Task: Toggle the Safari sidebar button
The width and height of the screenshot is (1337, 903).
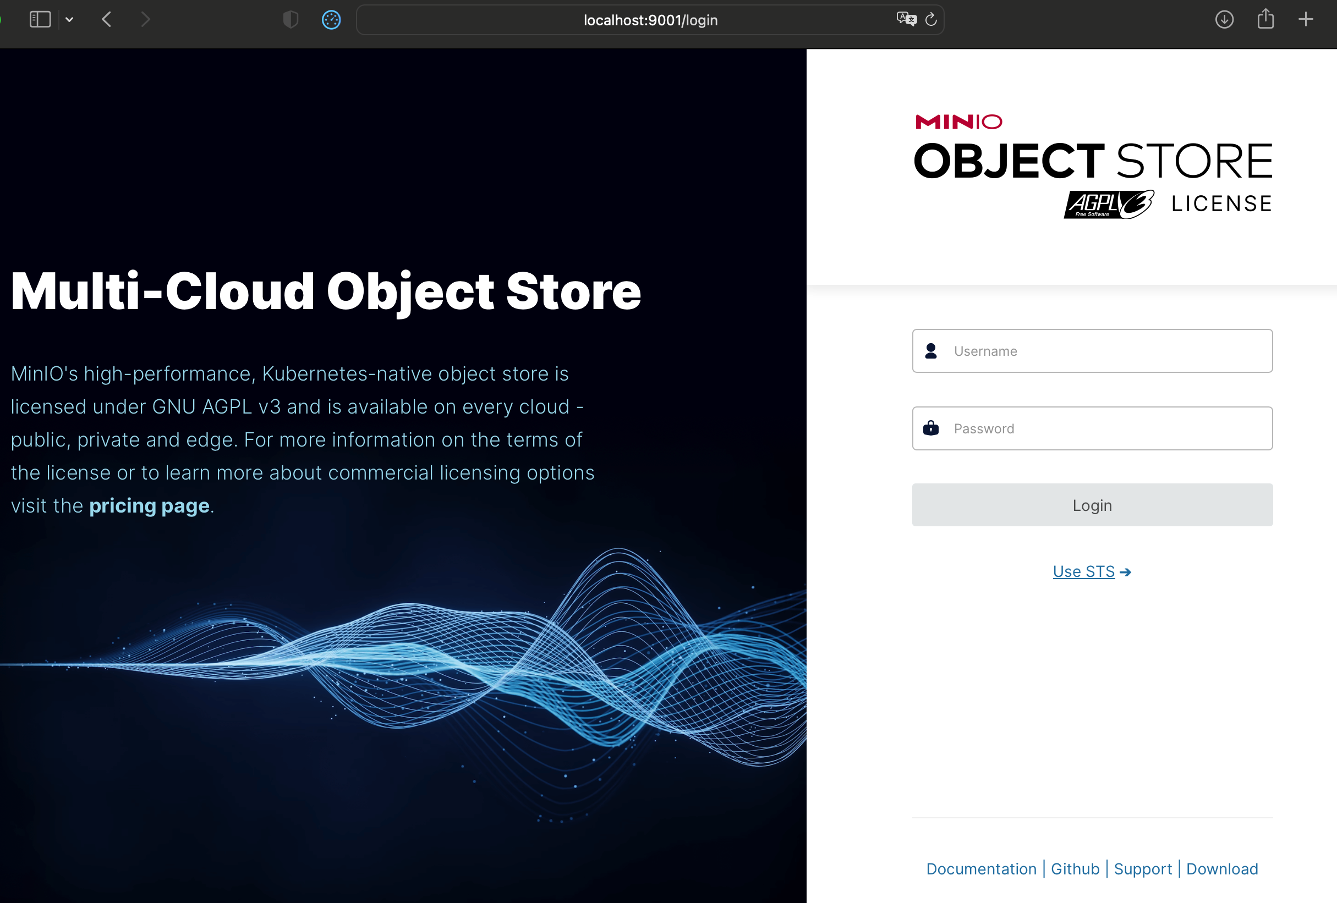Action: (x=40, y=20)
